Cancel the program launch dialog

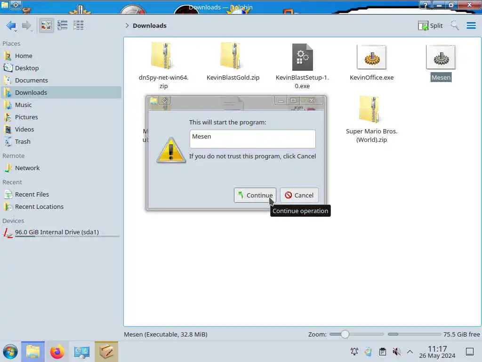(299, 195)
